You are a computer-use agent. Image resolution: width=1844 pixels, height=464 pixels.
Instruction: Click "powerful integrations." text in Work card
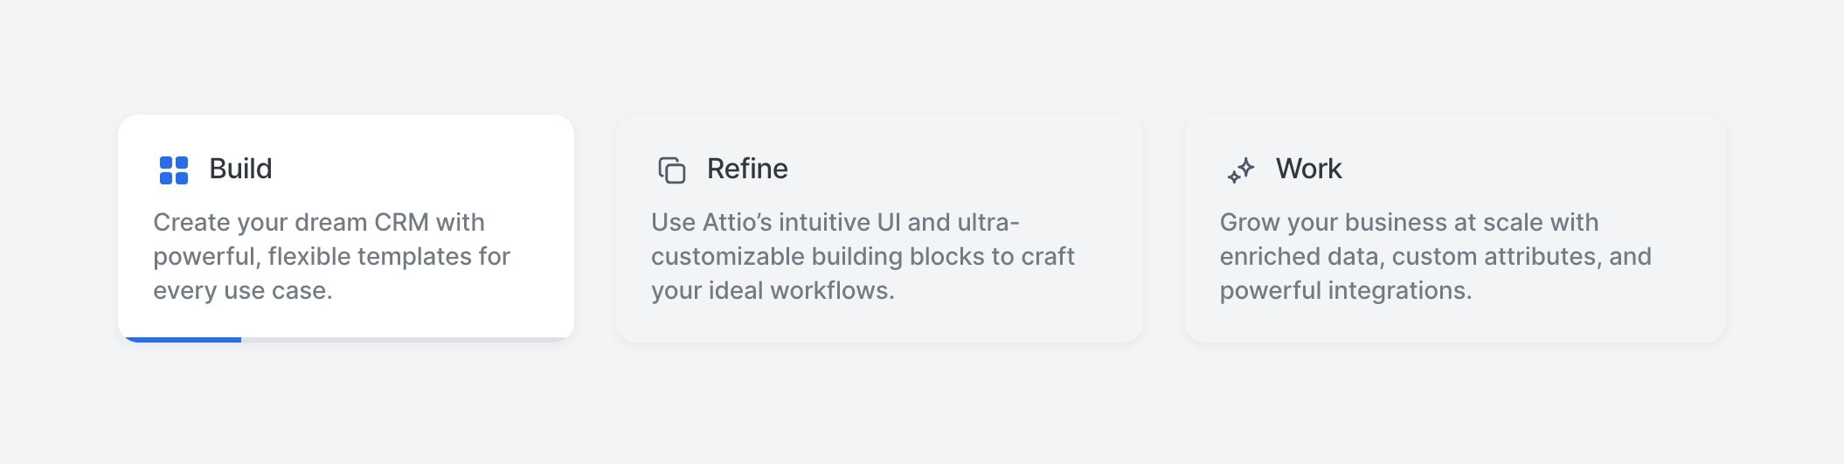(x=1346, y=291)
